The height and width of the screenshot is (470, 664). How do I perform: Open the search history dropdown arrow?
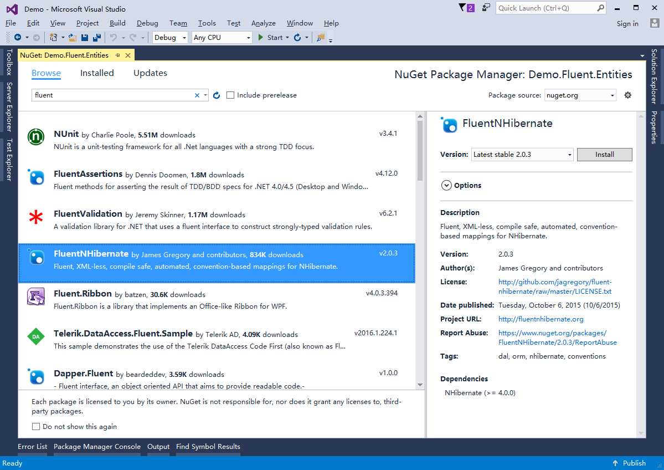tap(205, 95)
